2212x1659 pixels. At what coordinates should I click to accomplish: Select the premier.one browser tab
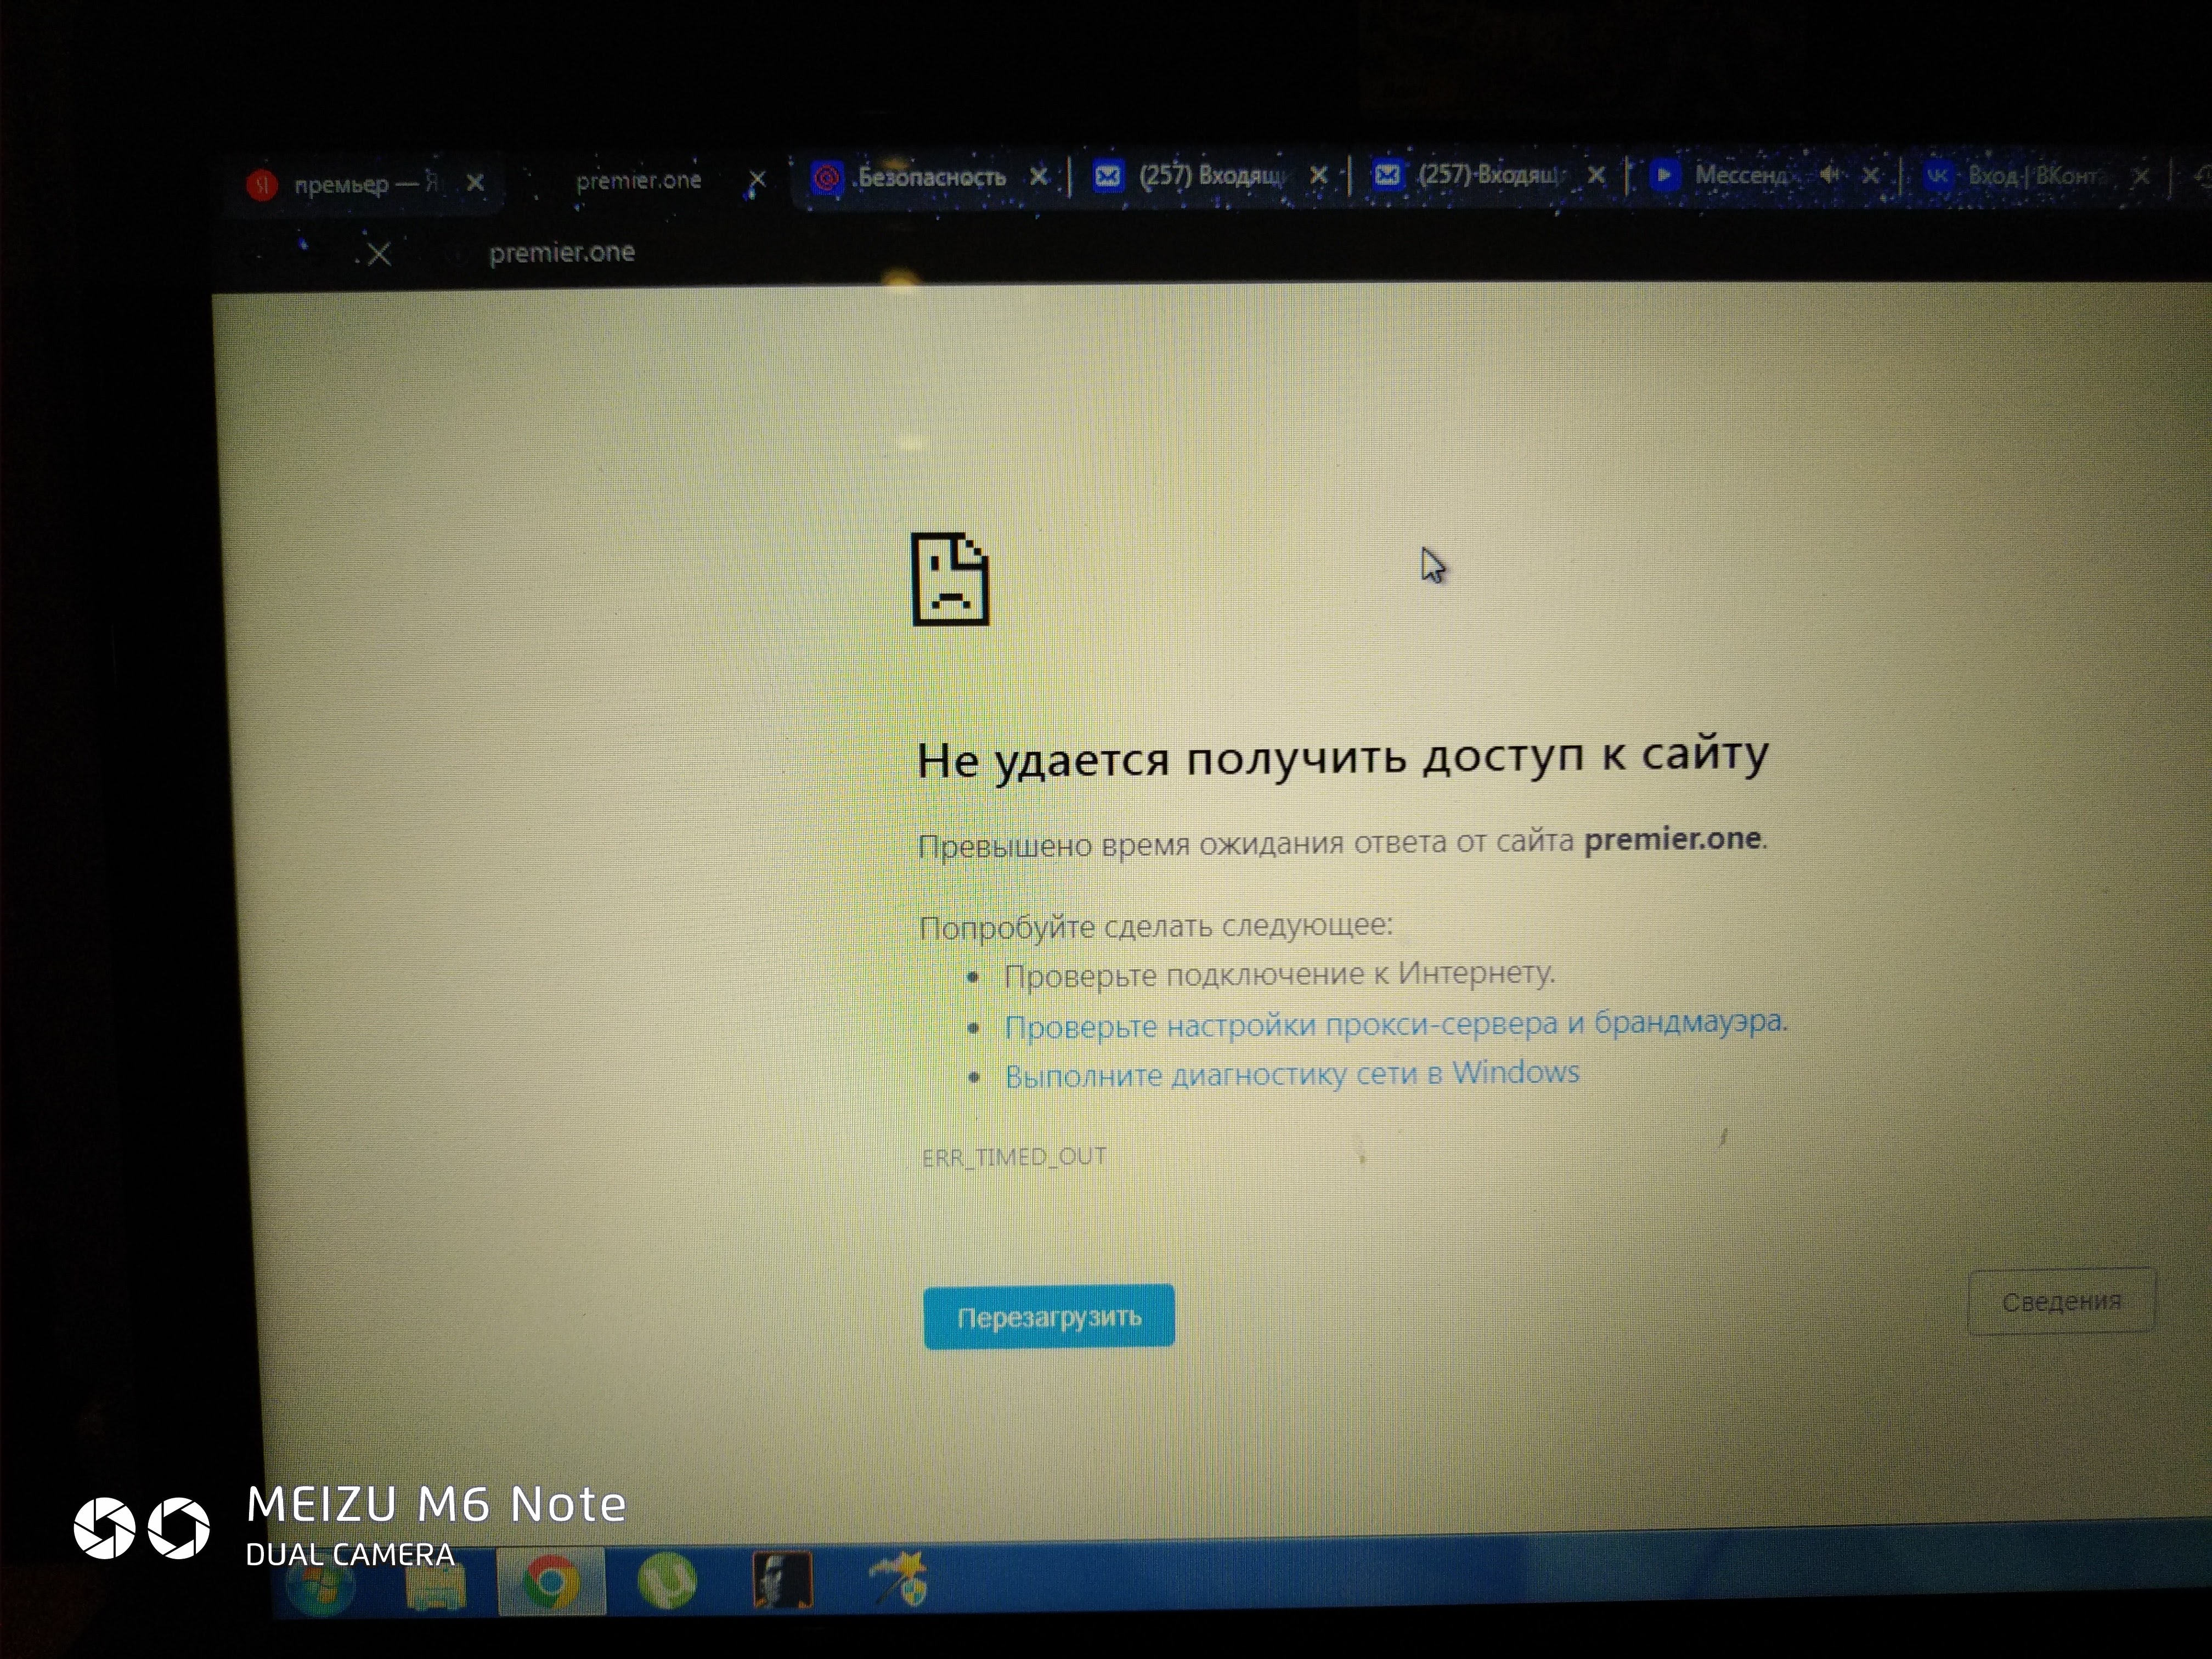pos(640,181)
